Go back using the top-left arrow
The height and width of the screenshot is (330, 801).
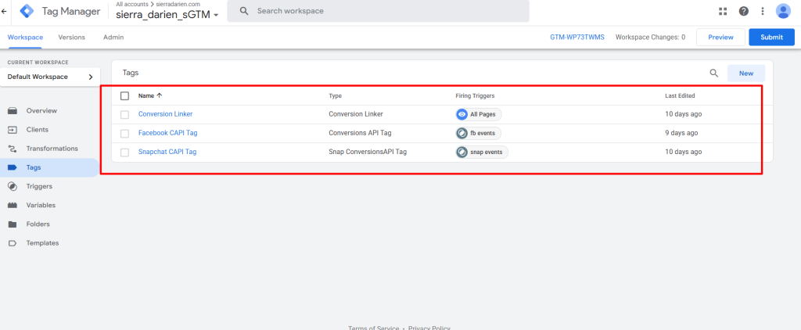coord(4,11)
